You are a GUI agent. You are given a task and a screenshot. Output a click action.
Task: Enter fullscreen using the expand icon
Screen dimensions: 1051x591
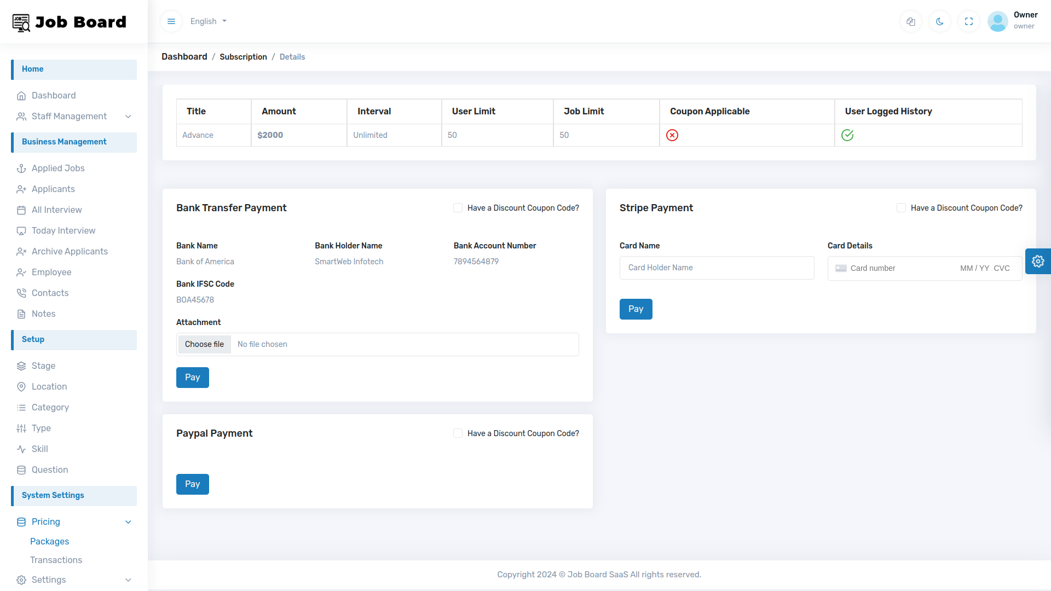point(969,21)
